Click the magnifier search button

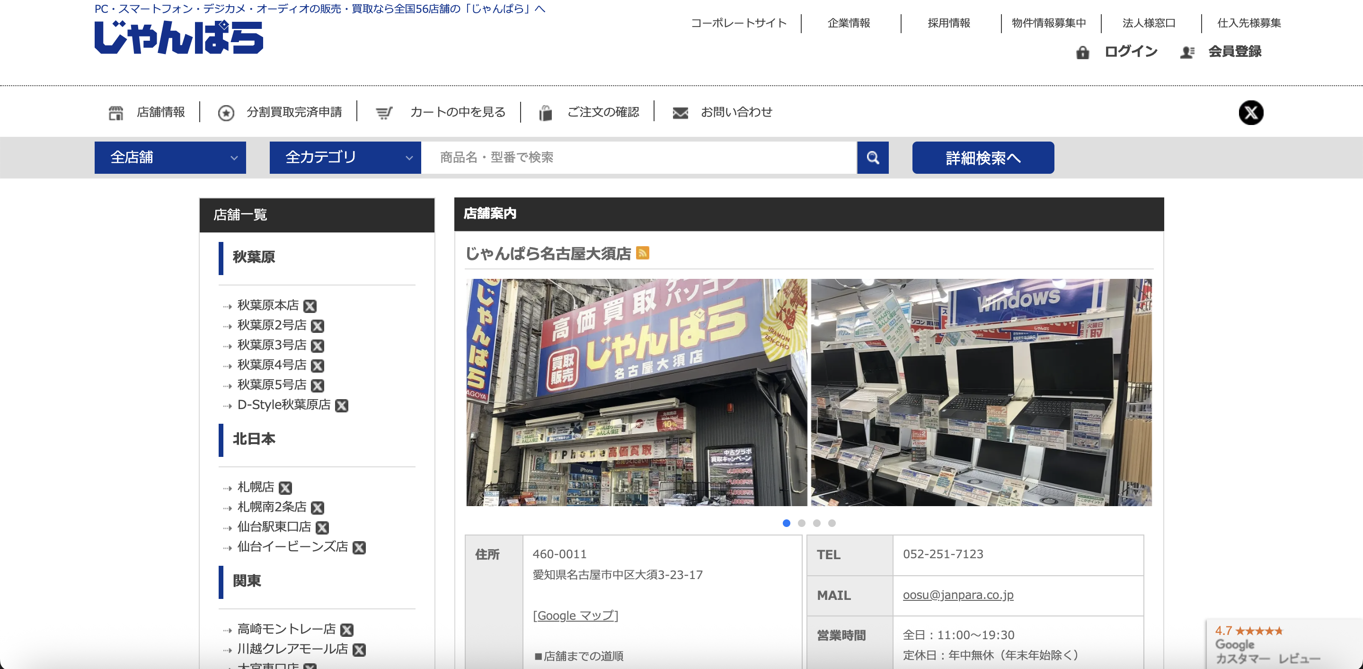click(873, 157)
